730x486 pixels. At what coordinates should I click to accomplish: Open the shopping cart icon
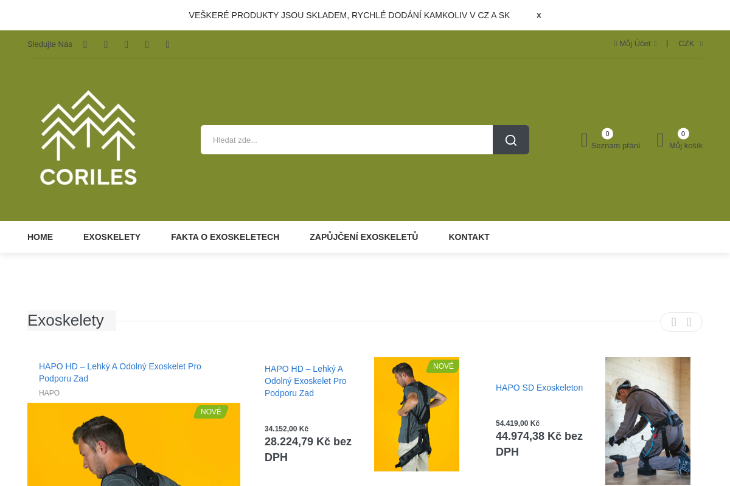pos(660,140)
